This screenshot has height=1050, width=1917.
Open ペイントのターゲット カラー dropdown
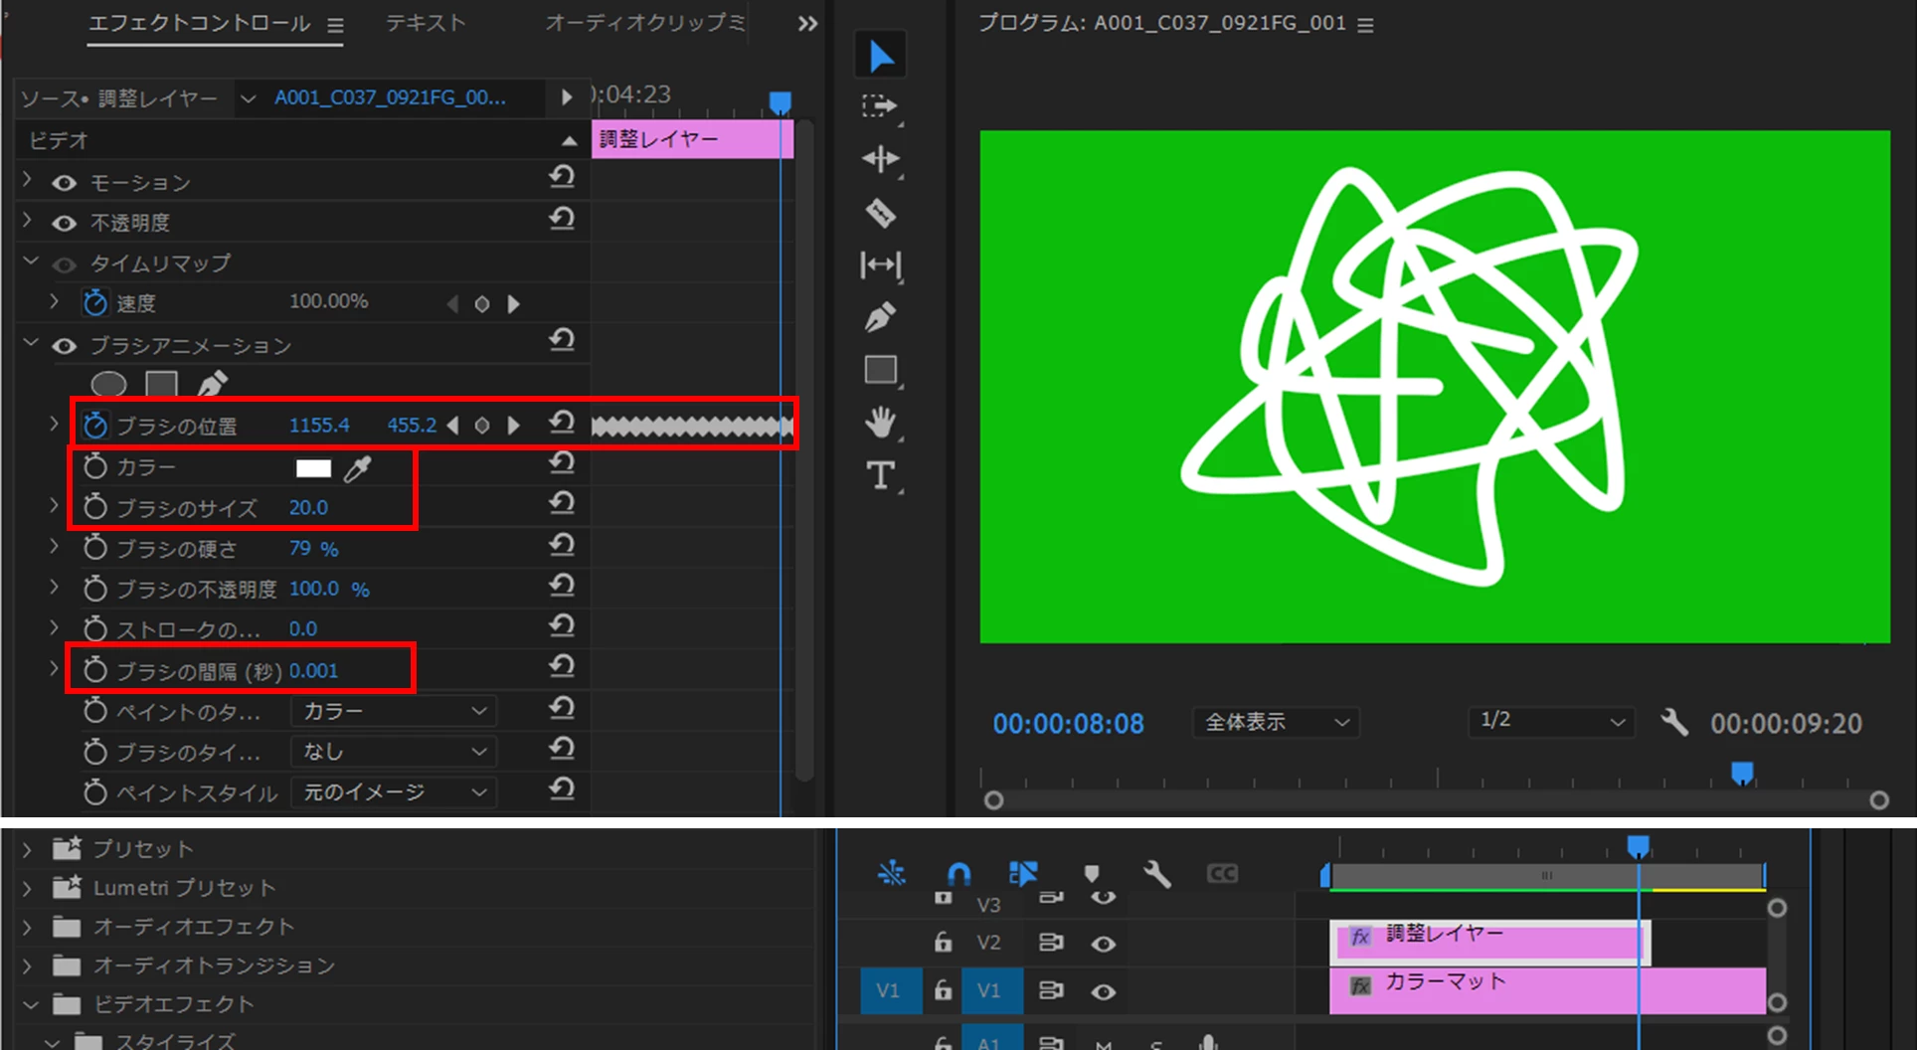tap(394, 711)
